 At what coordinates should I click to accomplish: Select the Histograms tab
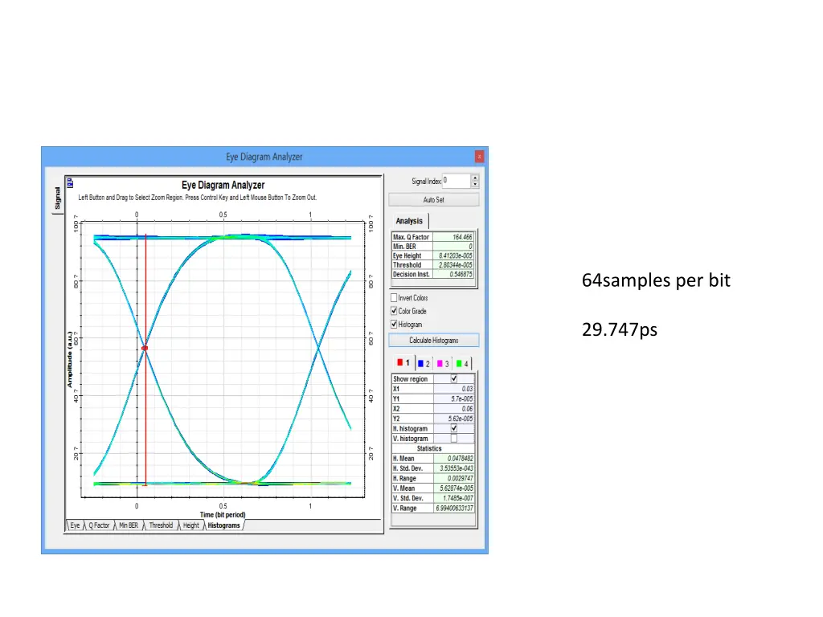(x=223, y=525)
